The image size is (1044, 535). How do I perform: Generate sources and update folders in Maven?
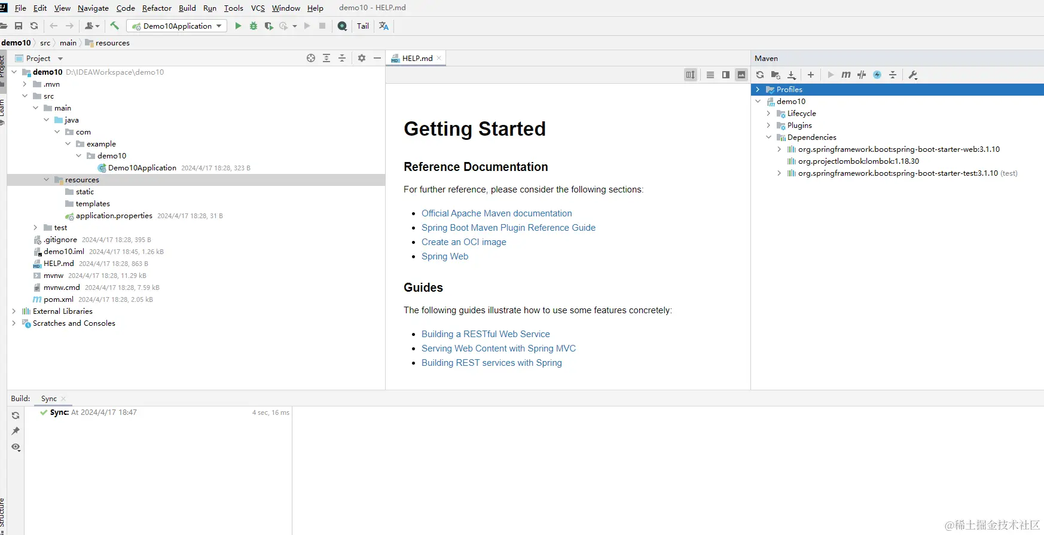pyautogui.click(x=776, y=75)
